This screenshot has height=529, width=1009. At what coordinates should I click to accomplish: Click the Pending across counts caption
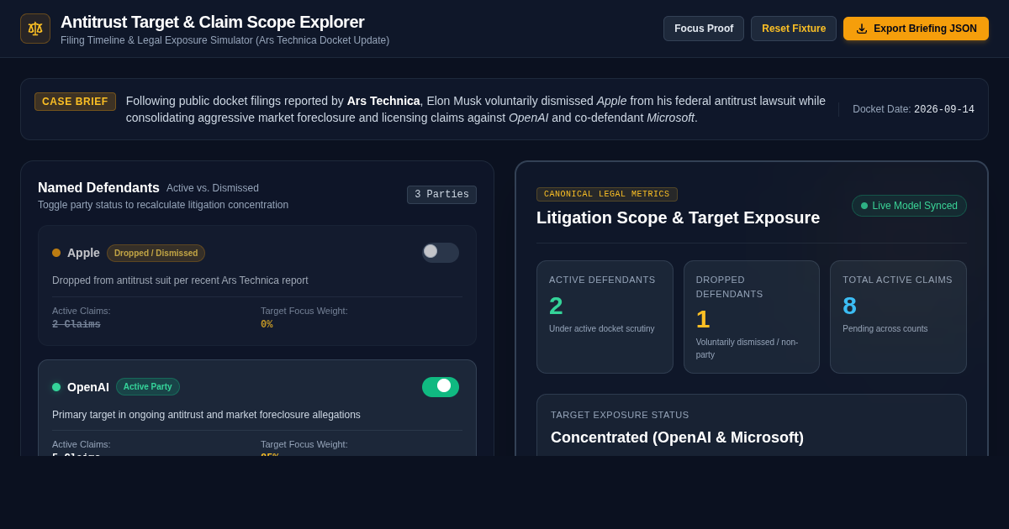click(885, 328)
